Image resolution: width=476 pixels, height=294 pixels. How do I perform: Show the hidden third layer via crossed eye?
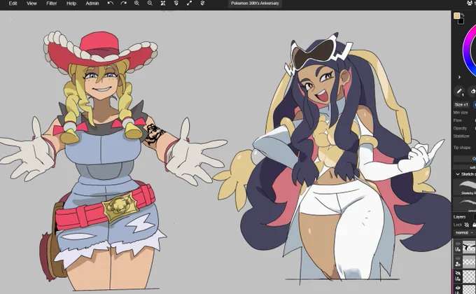(458, 273)
